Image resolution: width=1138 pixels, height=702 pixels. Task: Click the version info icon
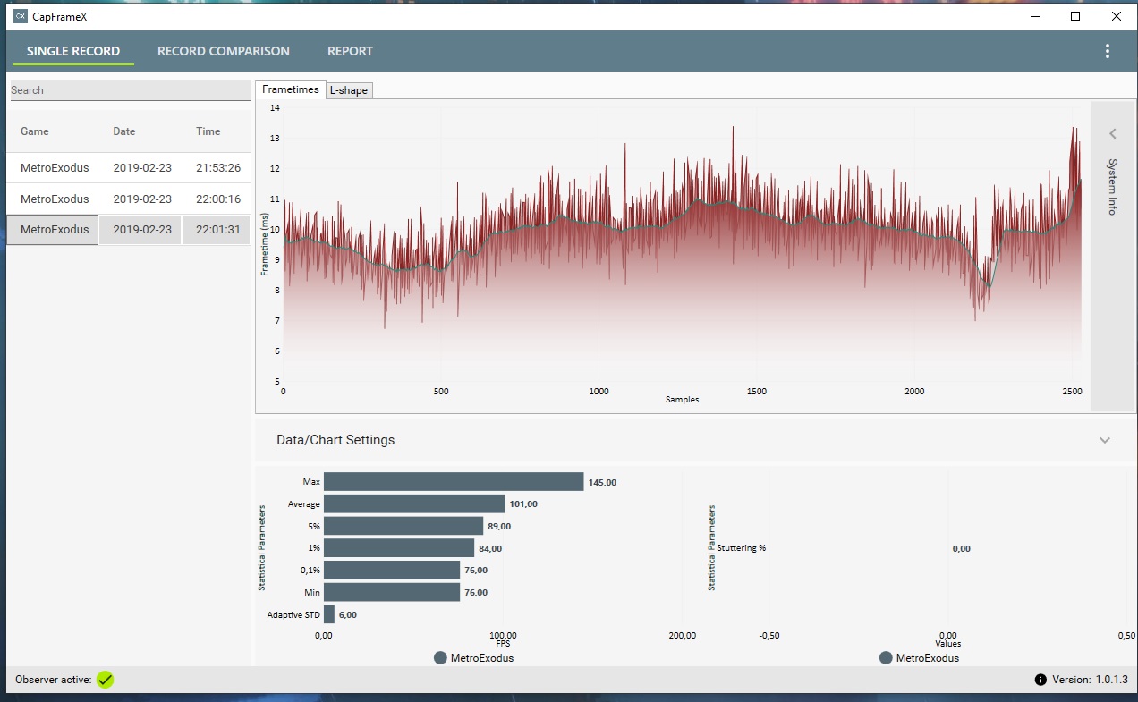[1040, 680]
